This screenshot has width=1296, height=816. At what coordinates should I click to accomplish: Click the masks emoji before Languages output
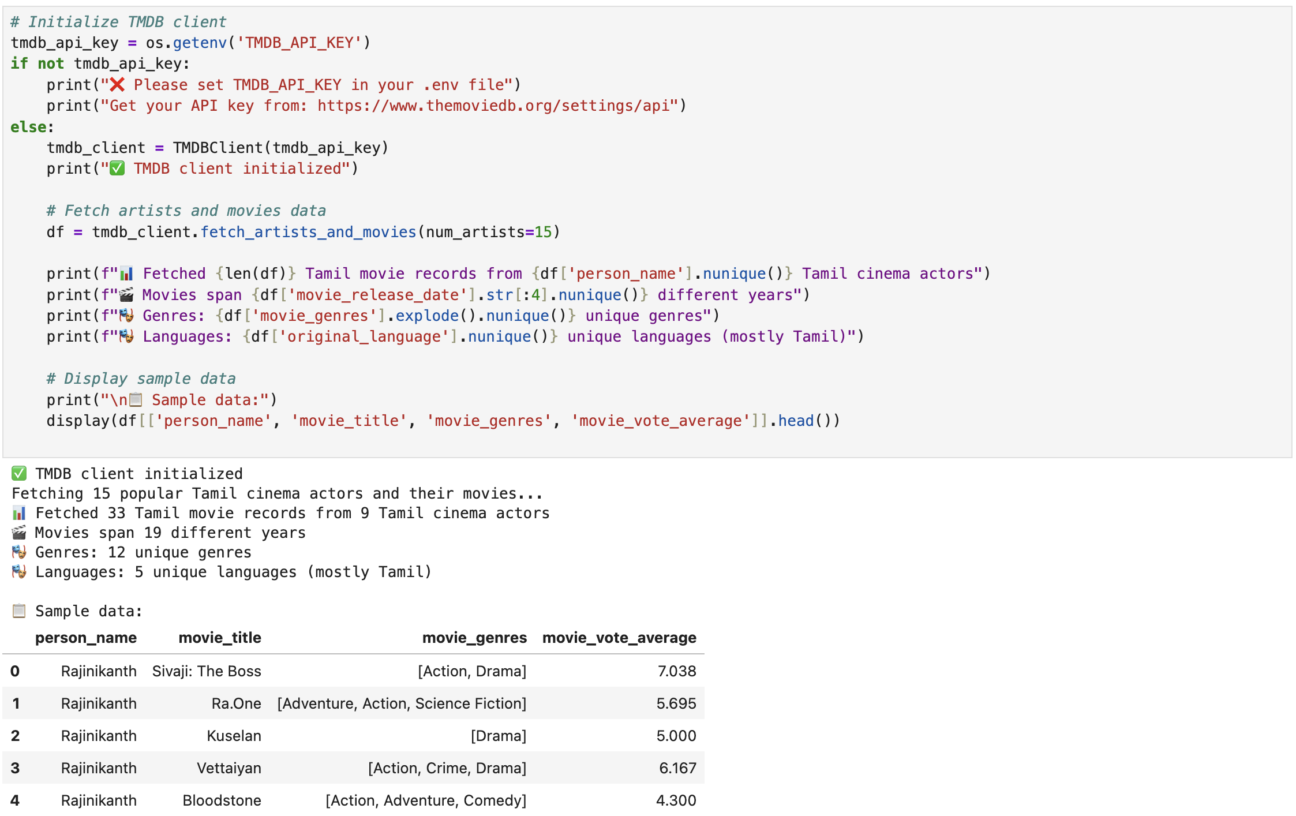point(18,572)
